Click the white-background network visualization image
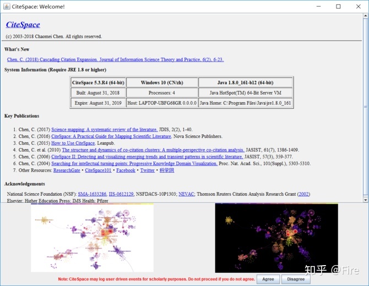 [x=92, y=238]
